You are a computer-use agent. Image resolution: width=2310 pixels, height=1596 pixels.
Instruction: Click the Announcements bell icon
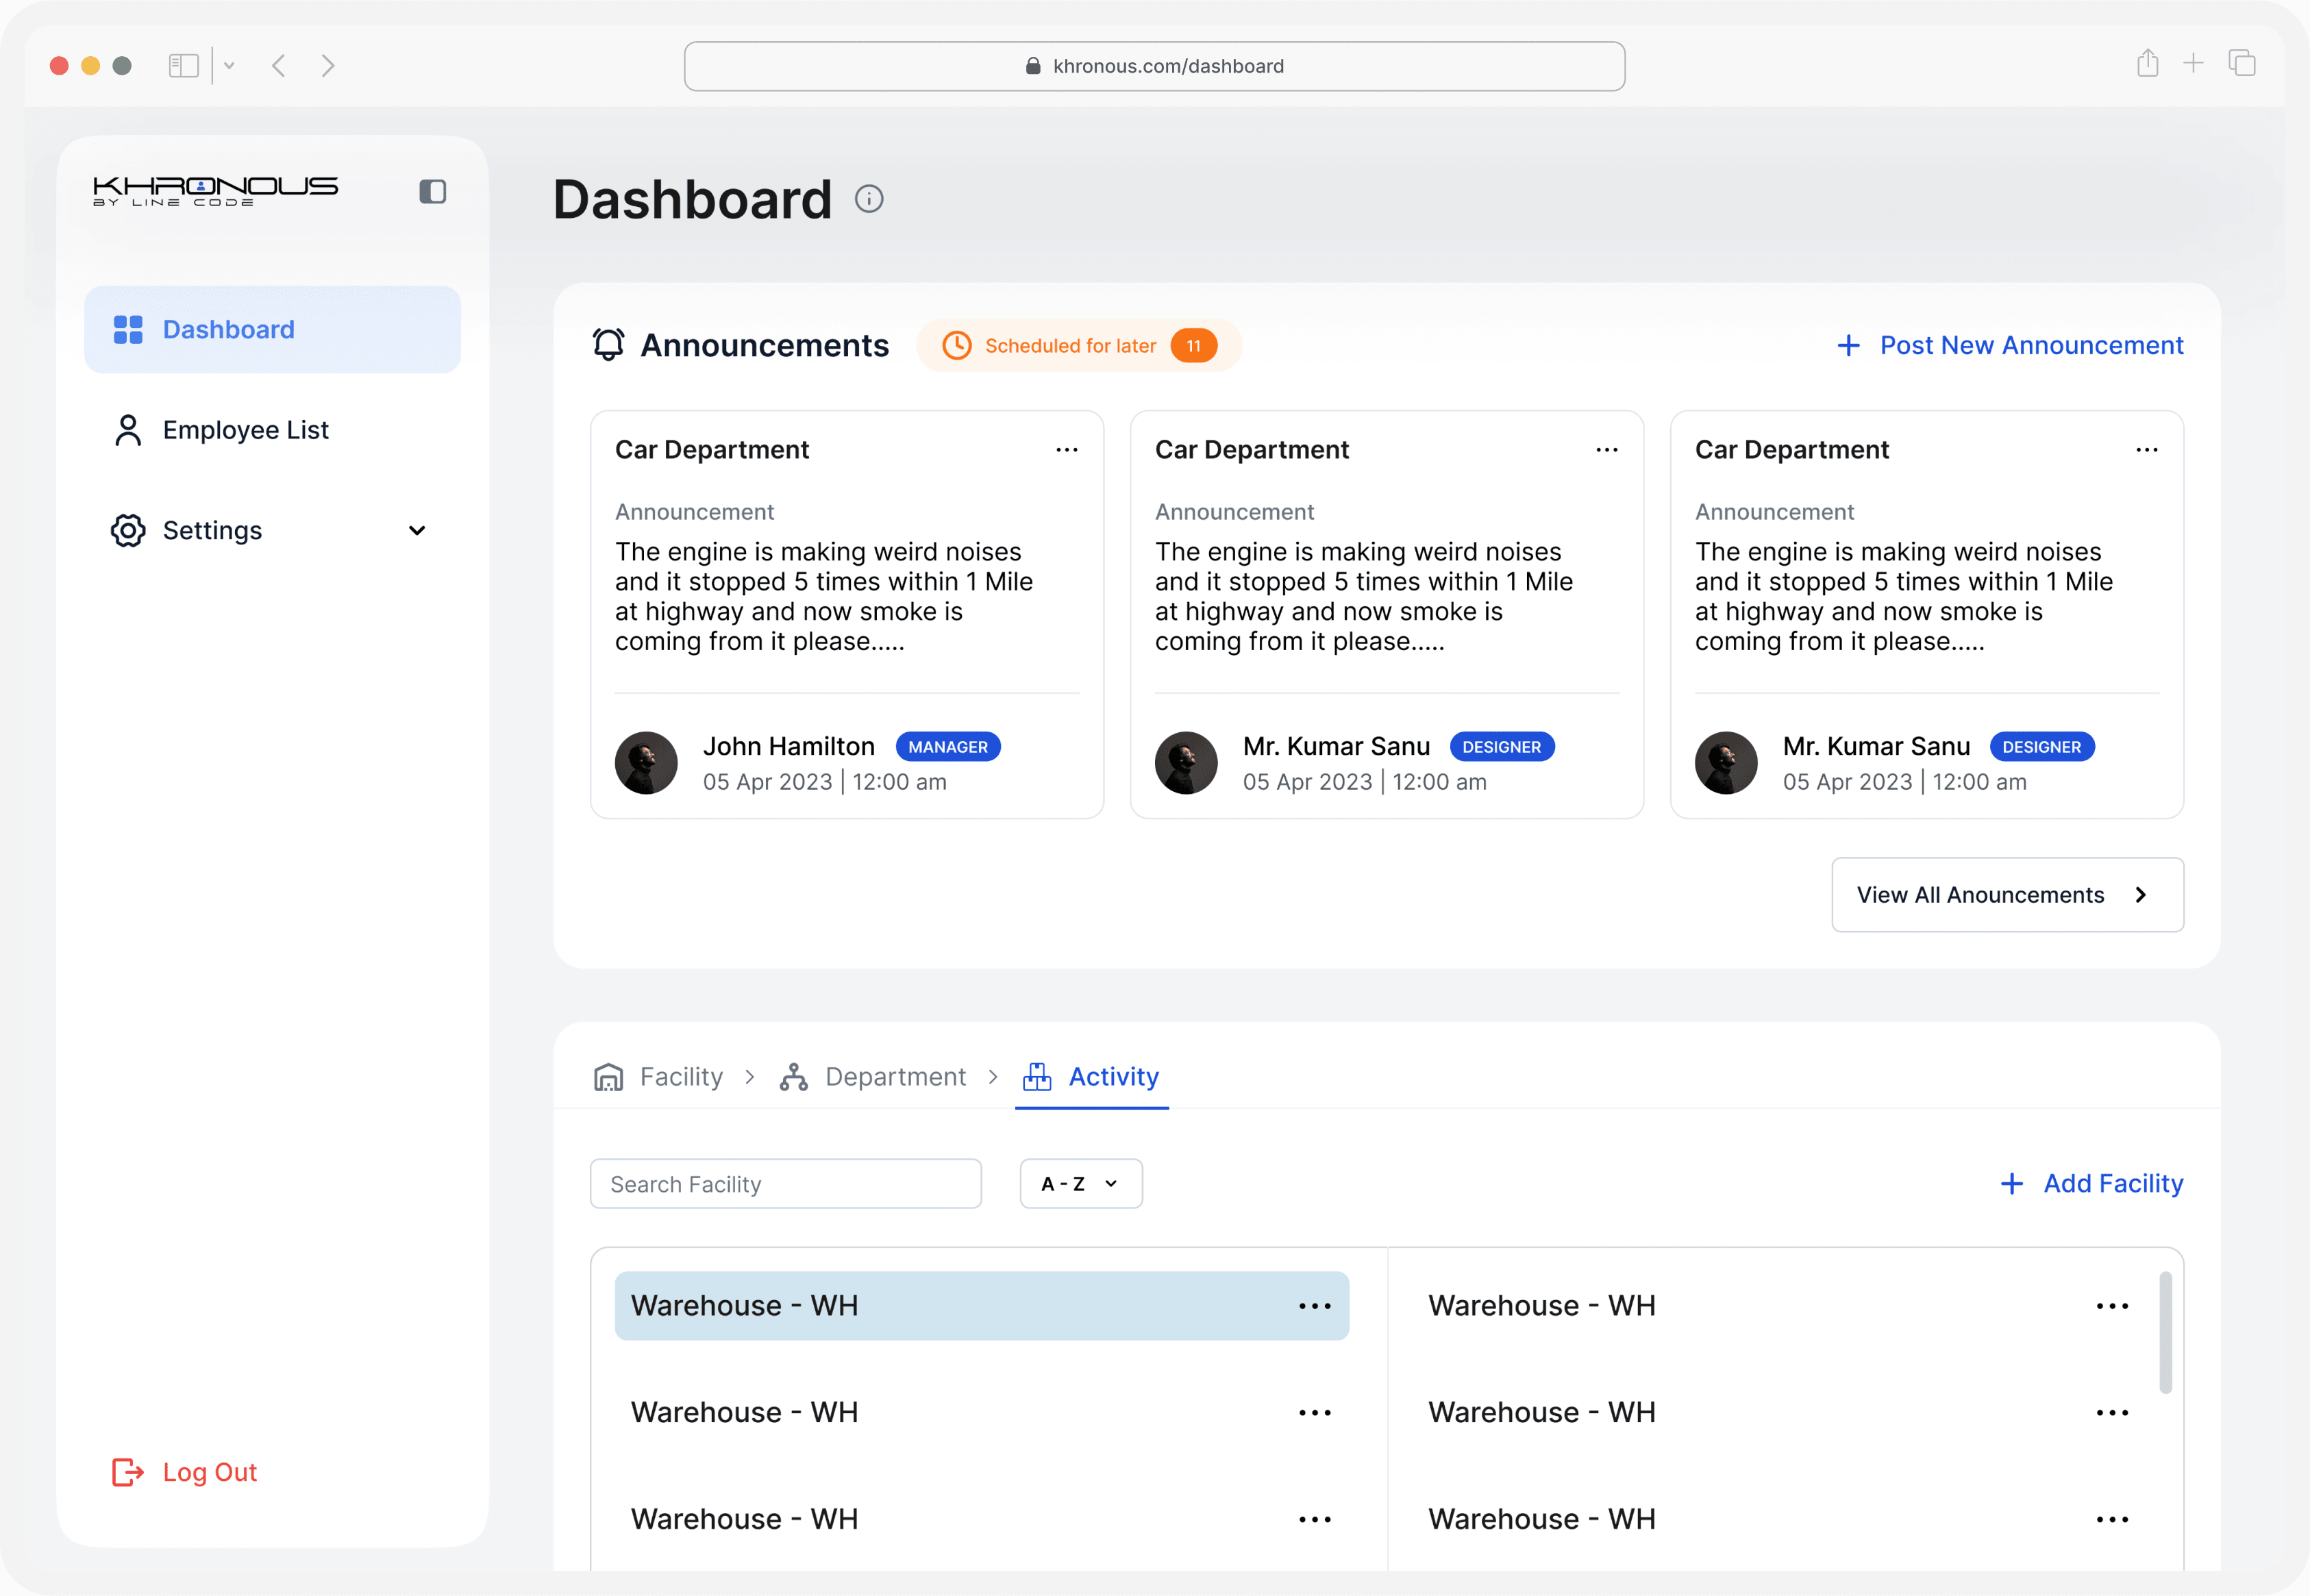click(x=608, y=345)
